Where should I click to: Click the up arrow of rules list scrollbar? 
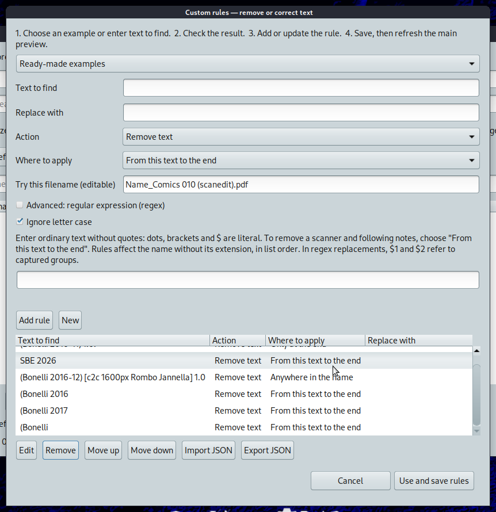tap(476, 351)
